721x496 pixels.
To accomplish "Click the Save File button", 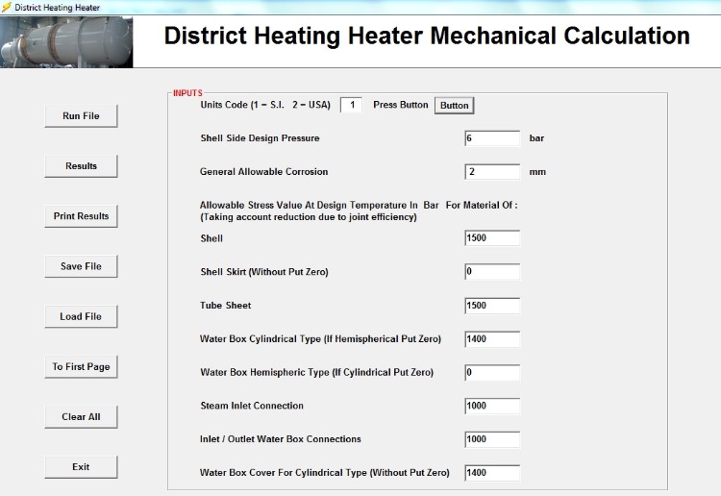I will pos(81,266).
